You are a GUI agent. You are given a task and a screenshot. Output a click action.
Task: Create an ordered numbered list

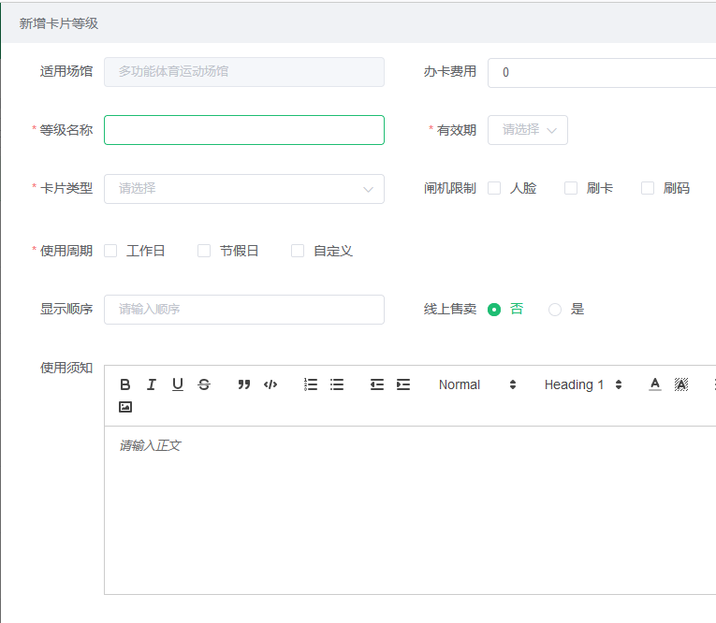311,384
